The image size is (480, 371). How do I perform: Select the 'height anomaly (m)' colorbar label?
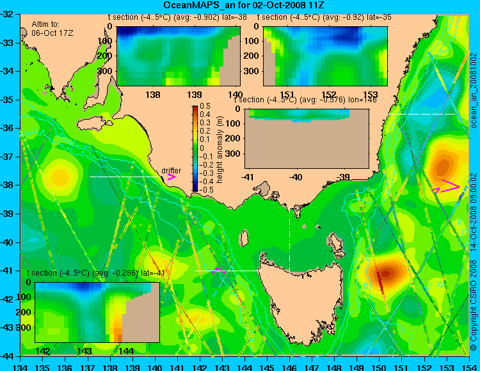[220, 150]
